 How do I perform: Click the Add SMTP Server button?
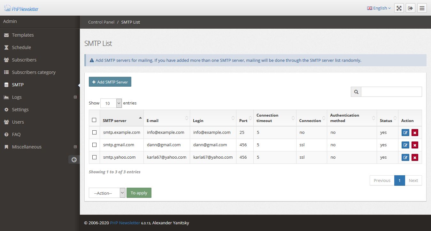(110, 82)
